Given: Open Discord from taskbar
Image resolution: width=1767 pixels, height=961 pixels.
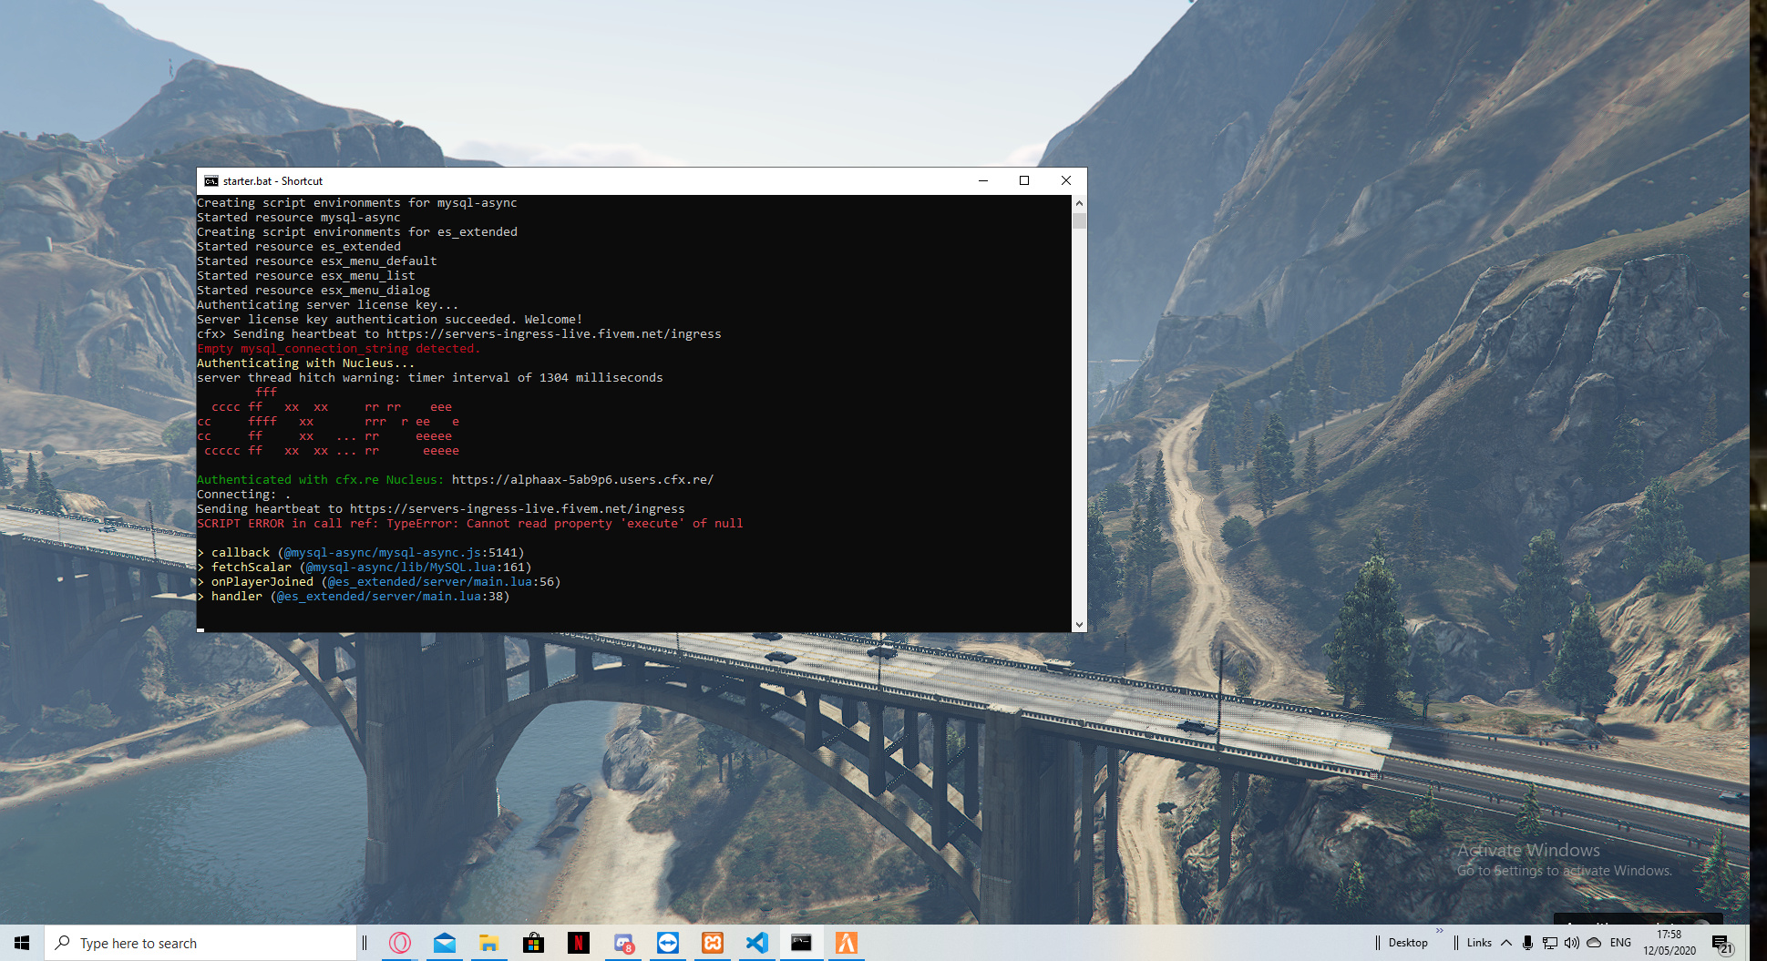Looking at the screenshot, I should point(623,943).
